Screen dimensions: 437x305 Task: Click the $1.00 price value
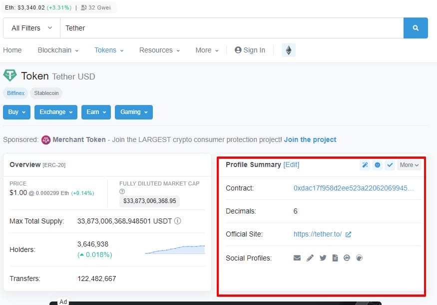[18, 193]
